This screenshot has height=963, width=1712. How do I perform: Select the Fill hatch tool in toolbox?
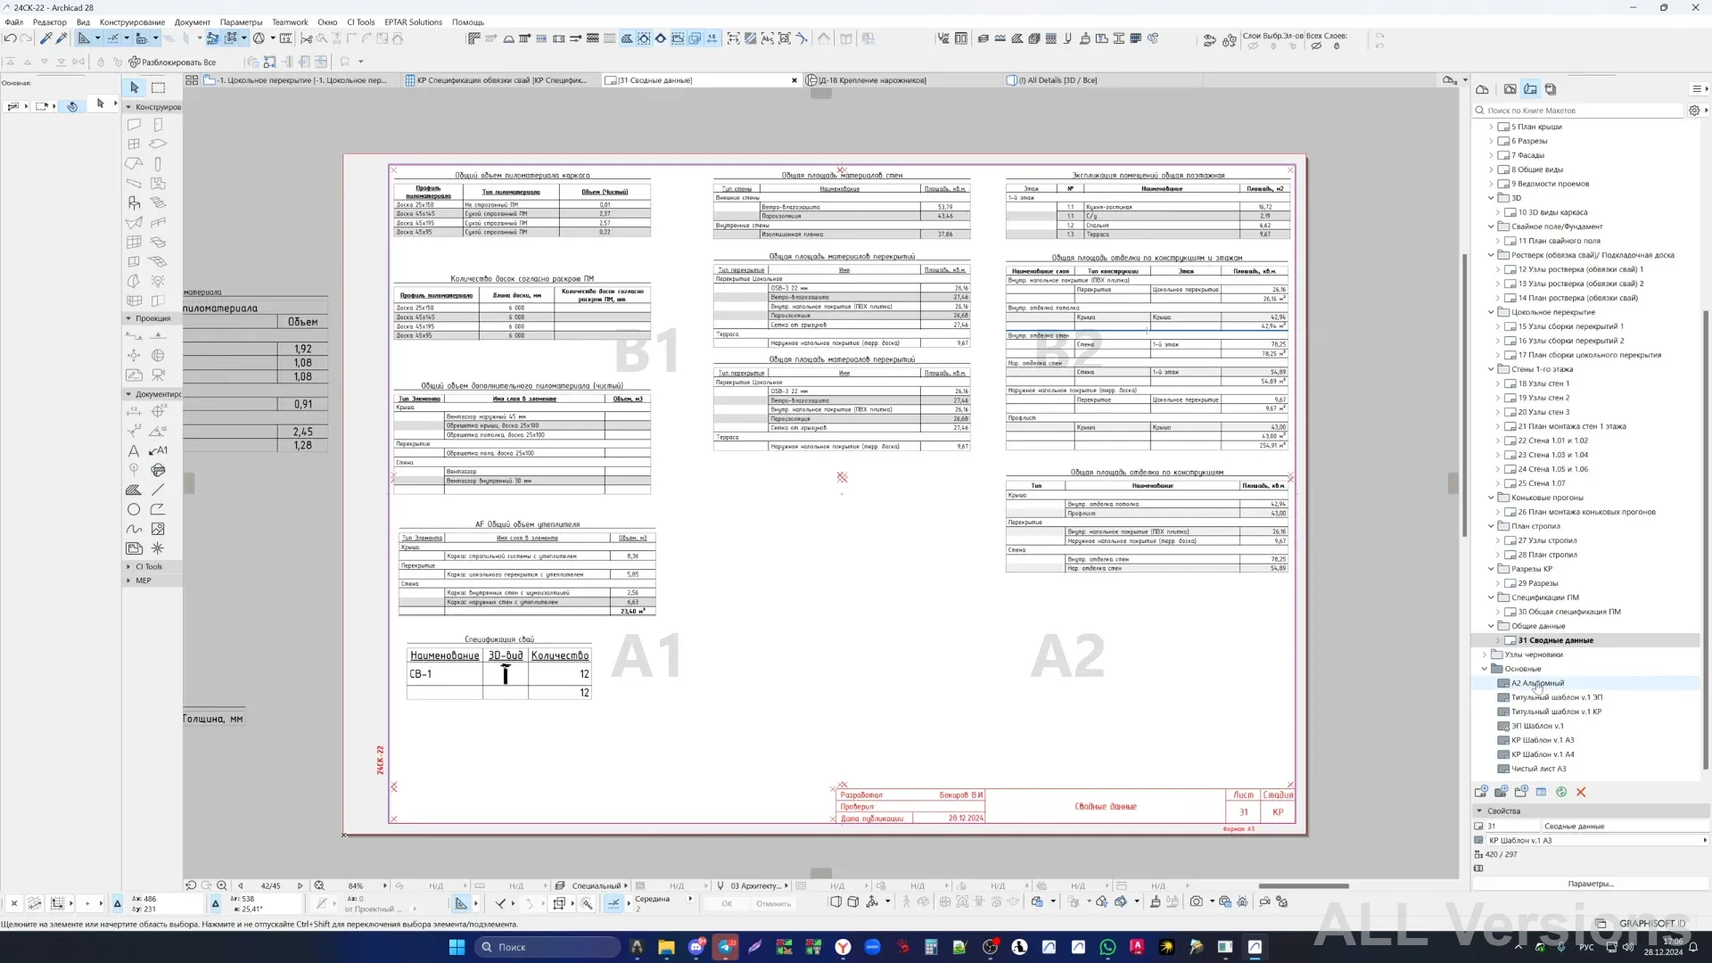click(x=134, y=490)
